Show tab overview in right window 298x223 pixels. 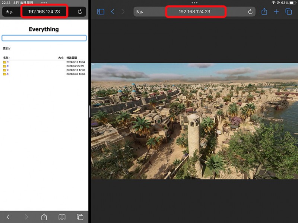pos(288,12)
